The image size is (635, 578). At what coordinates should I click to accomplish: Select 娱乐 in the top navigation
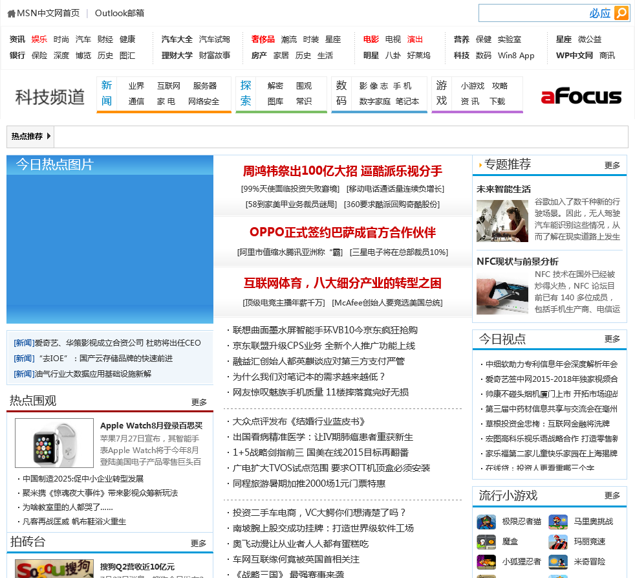tap(39, 39)
